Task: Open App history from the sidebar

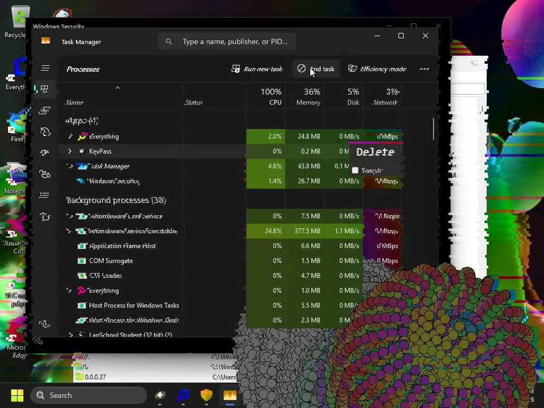Action: (45, 132)
